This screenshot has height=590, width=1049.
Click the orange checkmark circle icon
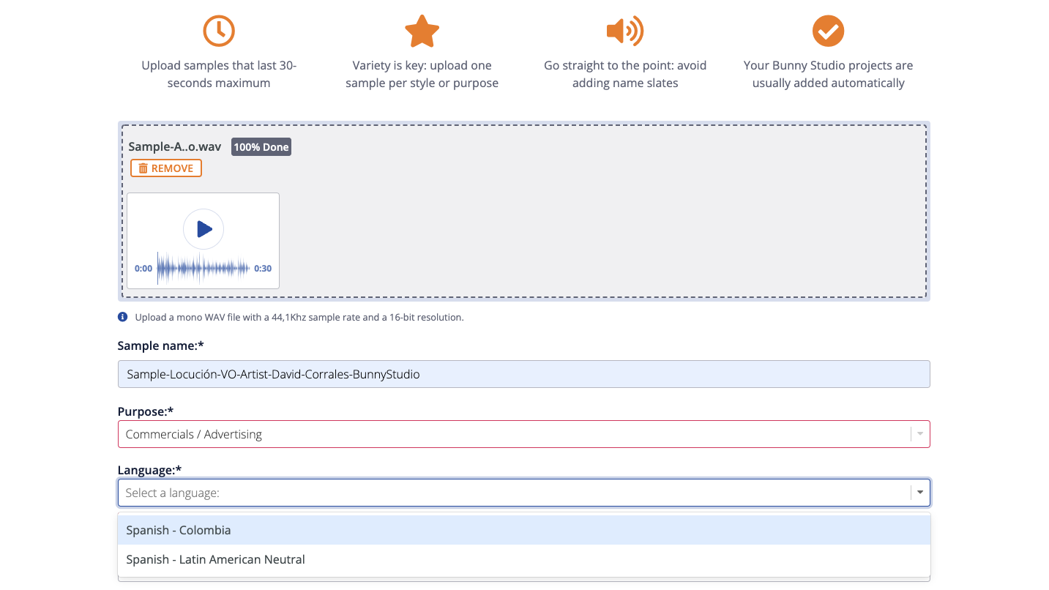tap(828, 31)
